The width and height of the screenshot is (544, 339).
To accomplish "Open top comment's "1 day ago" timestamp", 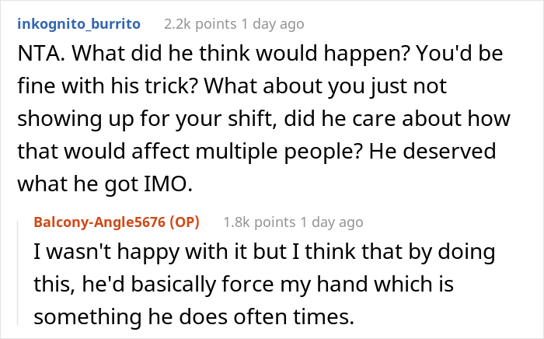I will point(273,24).
